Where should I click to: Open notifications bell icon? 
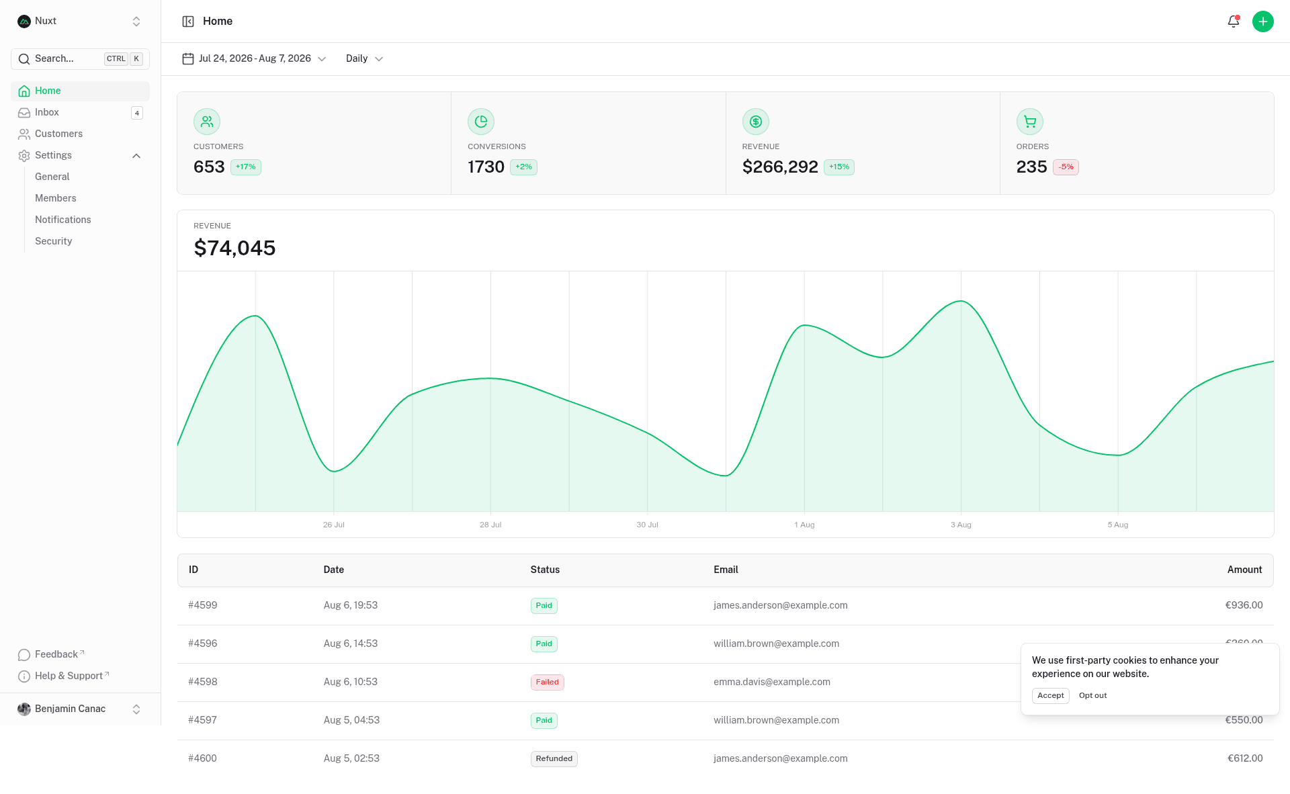point(1233,21)
